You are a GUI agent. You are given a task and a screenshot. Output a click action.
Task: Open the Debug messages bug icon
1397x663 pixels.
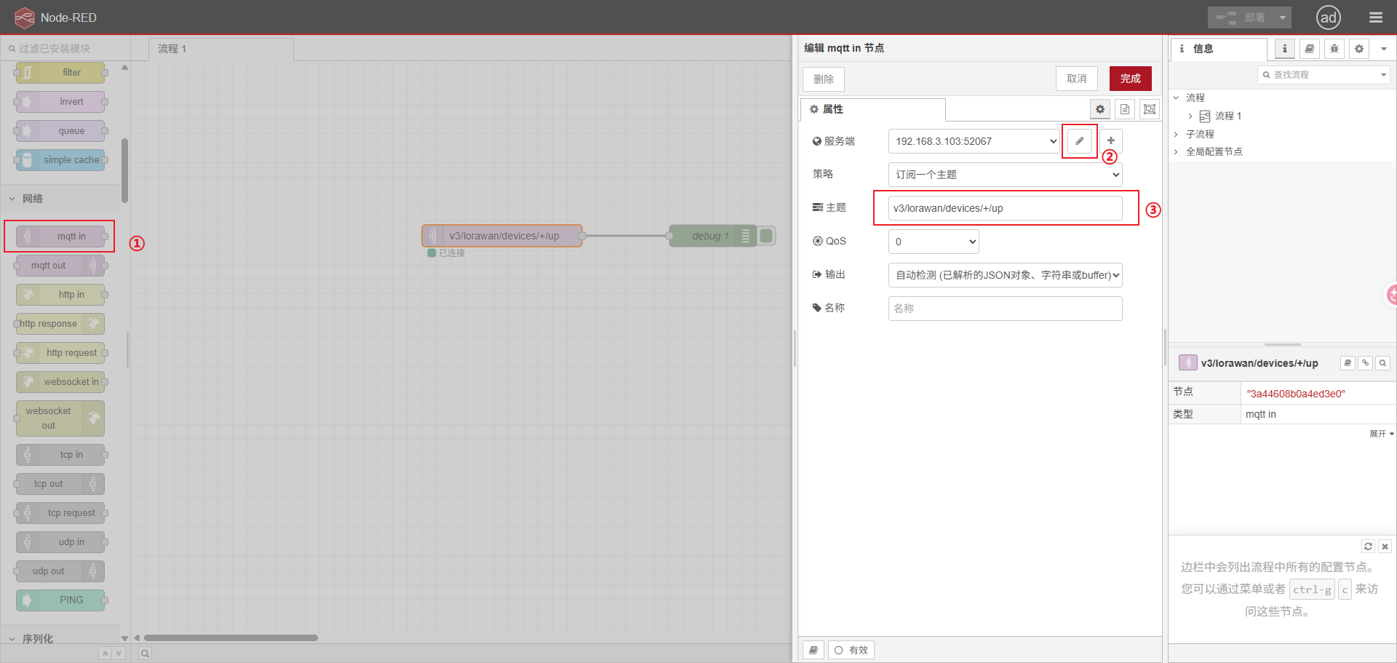pos(1334,49)
